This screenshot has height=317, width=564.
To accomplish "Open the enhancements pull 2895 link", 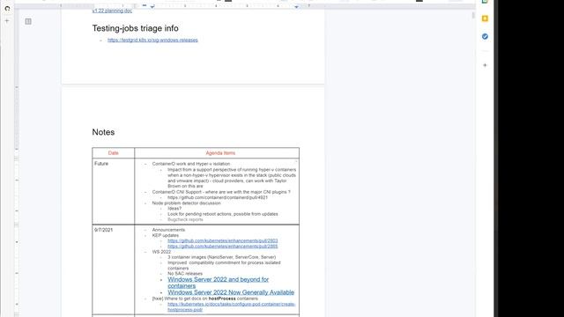I will [222, 247].
